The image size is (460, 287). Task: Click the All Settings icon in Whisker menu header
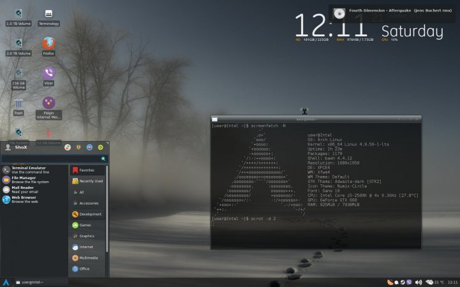[x=68, y=147]
